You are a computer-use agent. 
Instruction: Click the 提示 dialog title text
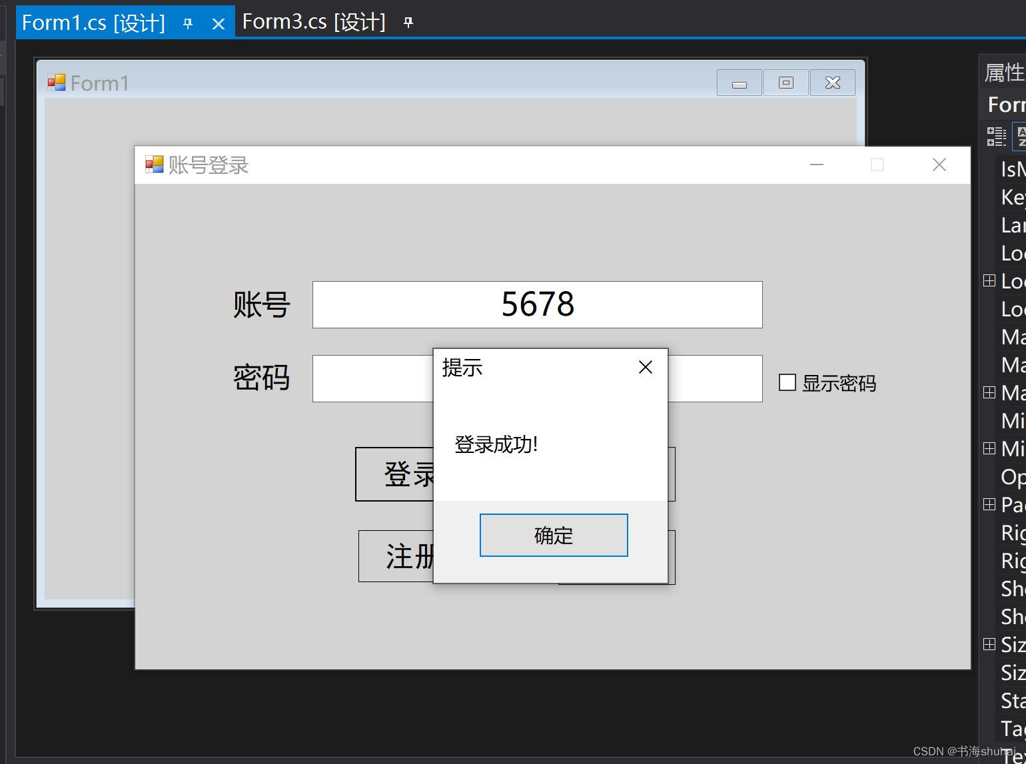click(462, 368)
